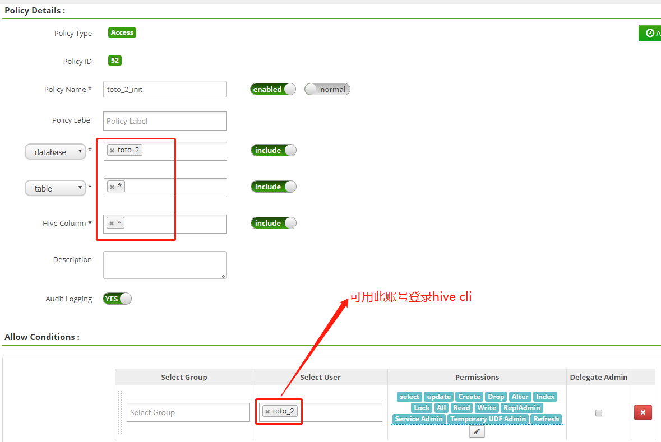Toggle the normal override switch
The width and height of the screenshot is (661, 442).
(327, 89)
